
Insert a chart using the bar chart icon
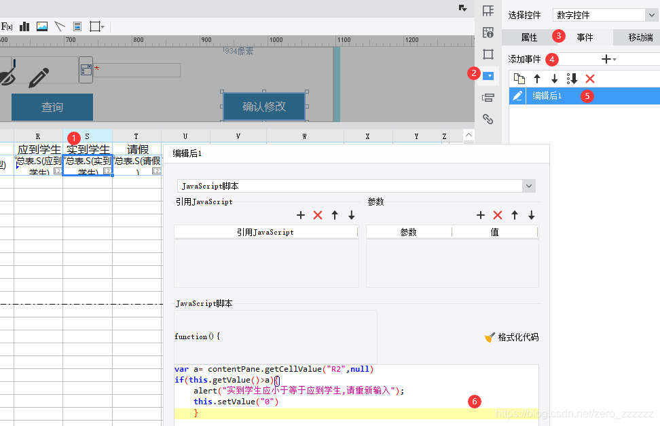pyautogui.click(x=24, y=26)
